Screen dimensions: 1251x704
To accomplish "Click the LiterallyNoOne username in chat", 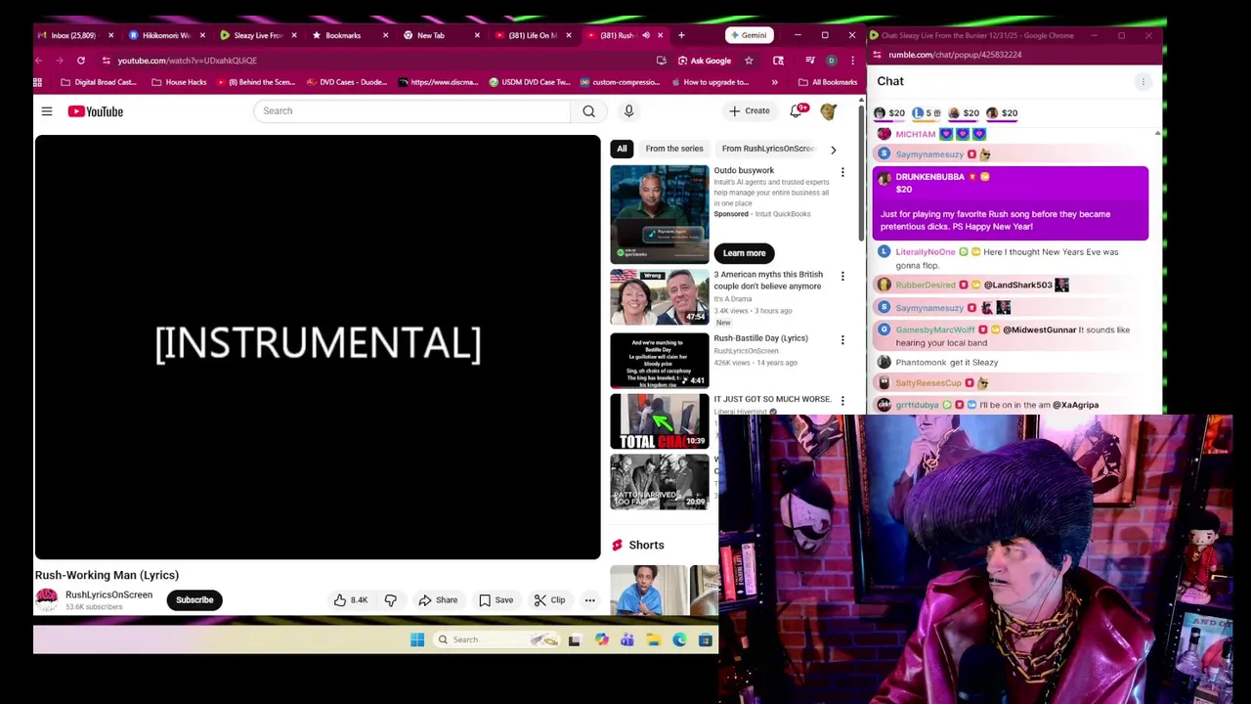I will (x=926, y=252).
